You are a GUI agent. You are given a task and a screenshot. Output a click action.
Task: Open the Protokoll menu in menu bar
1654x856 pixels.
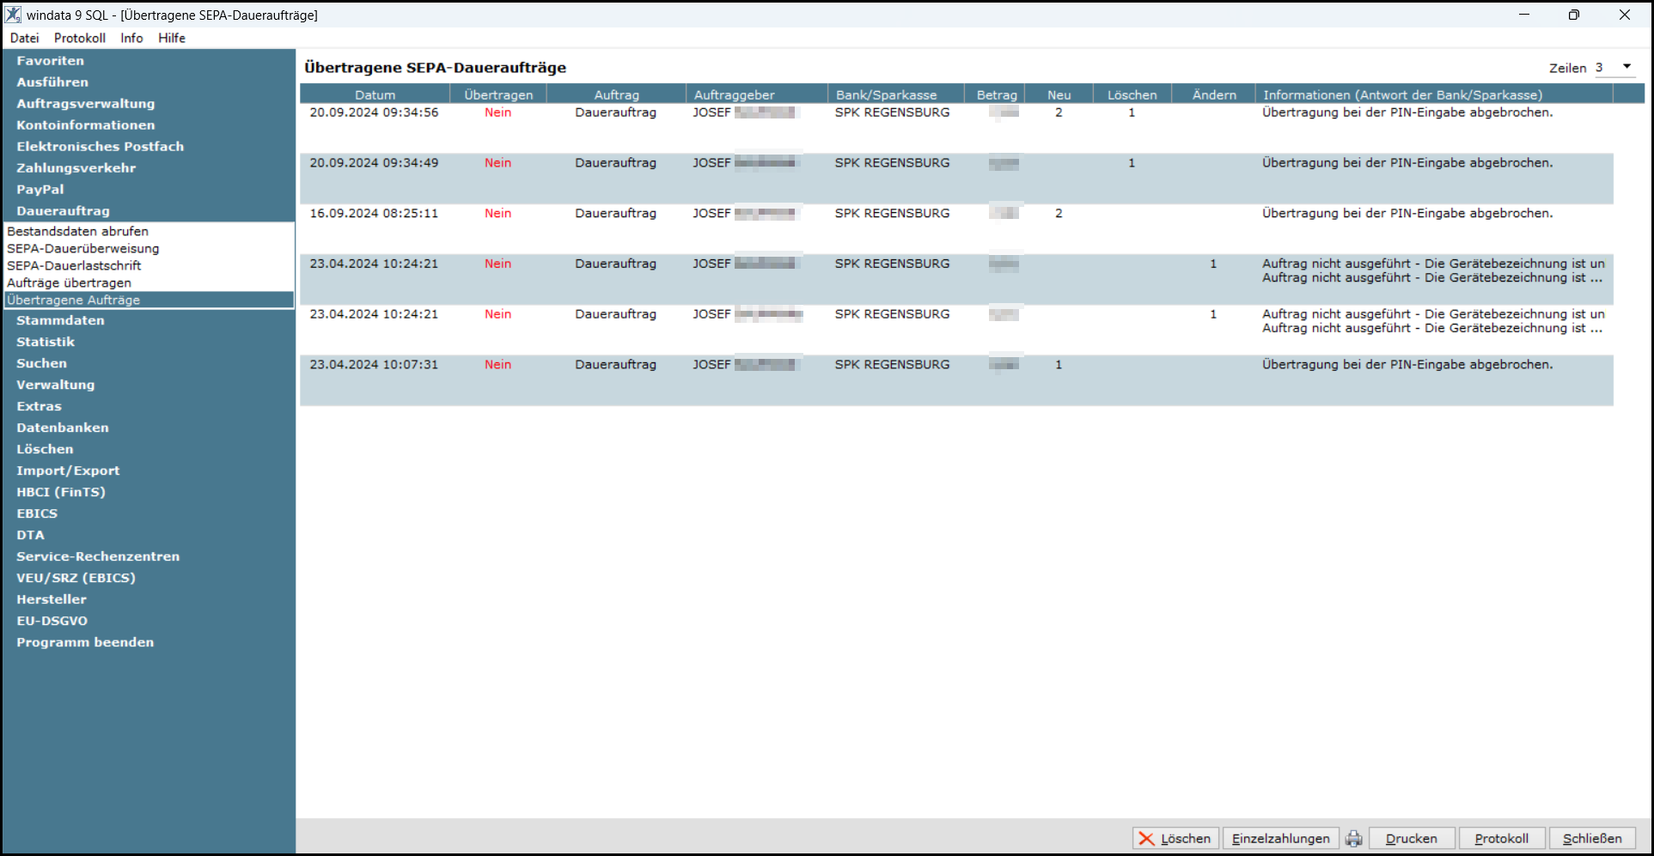[x=80, y=38]
